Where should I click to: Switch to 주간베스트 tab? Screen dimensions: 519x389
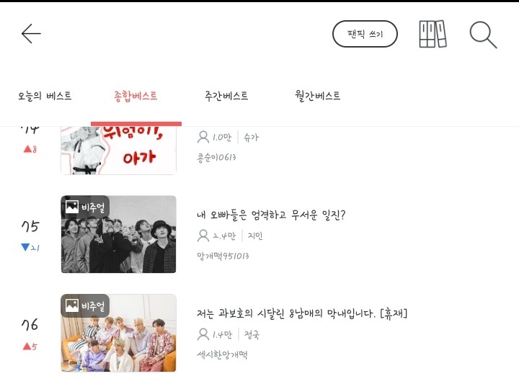(x=226, y=96)
